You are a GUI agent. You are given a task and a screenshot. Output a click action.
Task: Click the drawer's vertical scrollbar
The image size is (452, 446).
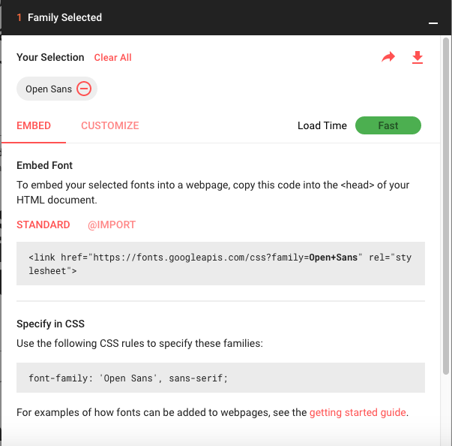coord(446,206)
